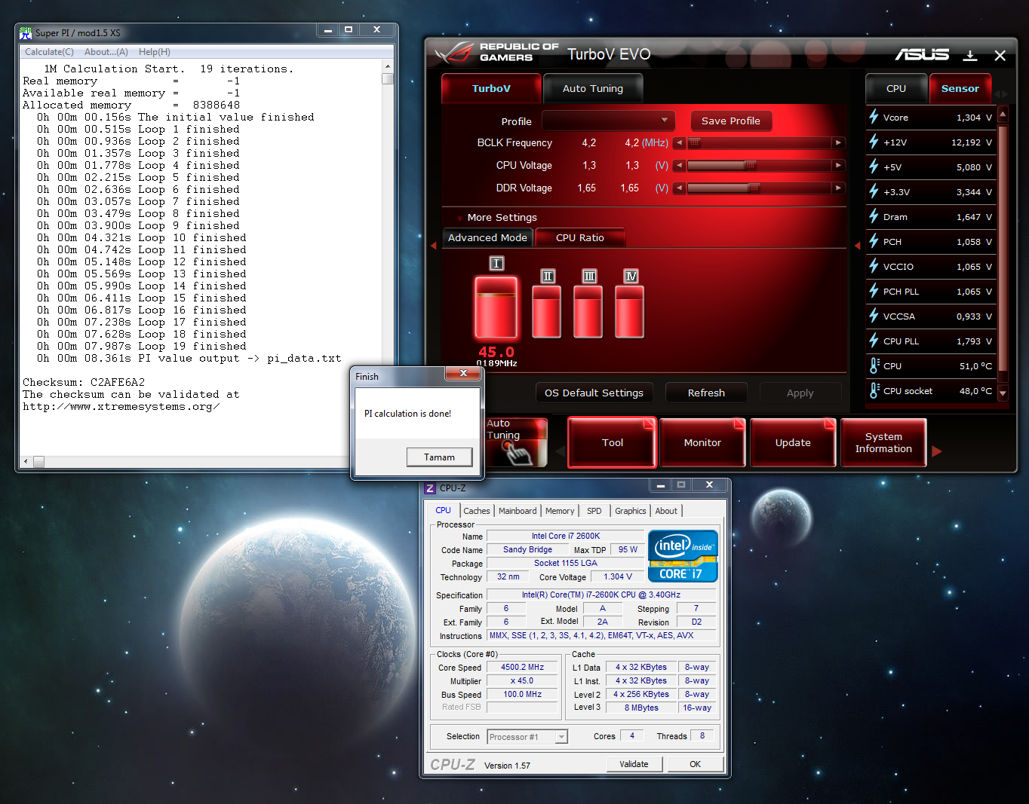Click the Update button
This screenshot has width=1029, height=804.
793,442
